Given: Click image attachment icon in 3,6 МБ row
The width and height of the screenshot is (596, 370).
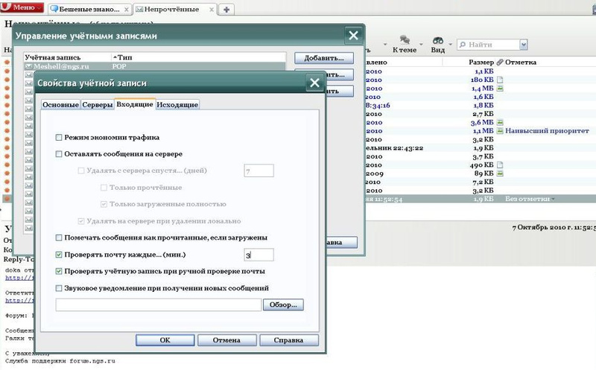Looking at the screenshot, I should pyautogui.click(x=500, y=122).
